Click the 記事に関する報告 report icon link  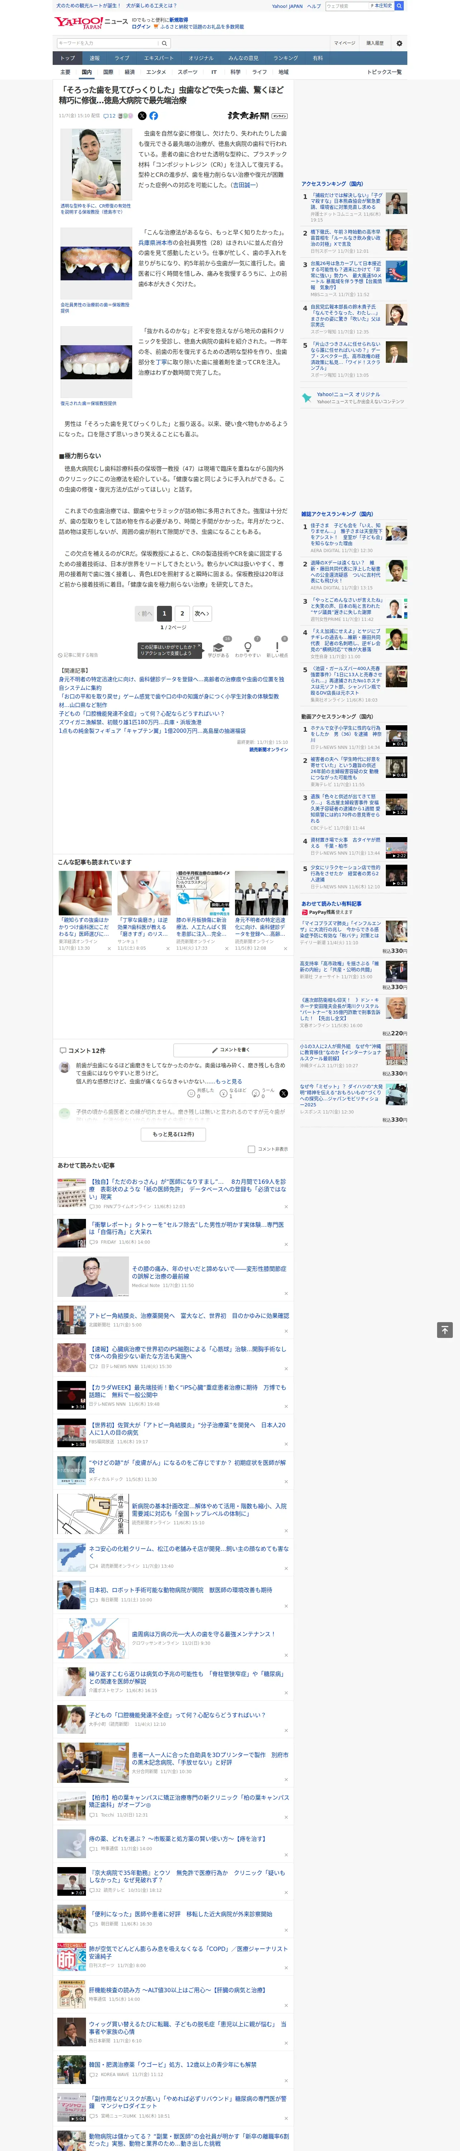tap(78, 655)
